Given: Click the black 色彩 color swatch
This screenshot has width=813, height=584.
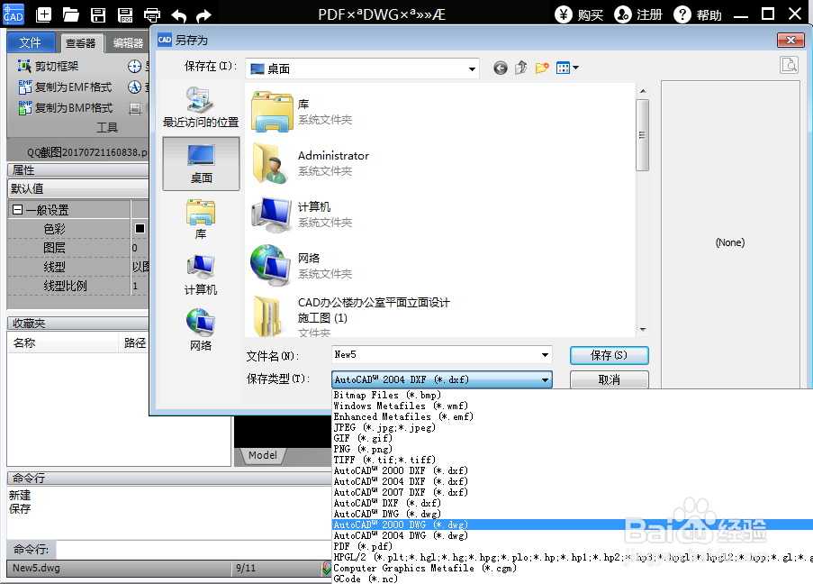Looking at the screenshot, I should (140, 228).
